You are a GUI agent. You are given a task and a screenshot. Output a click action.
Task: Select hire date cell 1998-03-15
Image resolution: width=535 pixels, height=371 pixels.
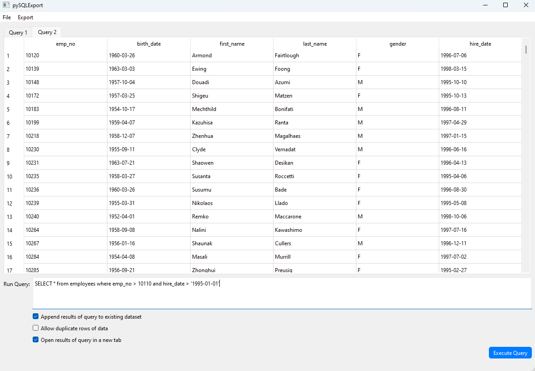(x=480, y=69)
